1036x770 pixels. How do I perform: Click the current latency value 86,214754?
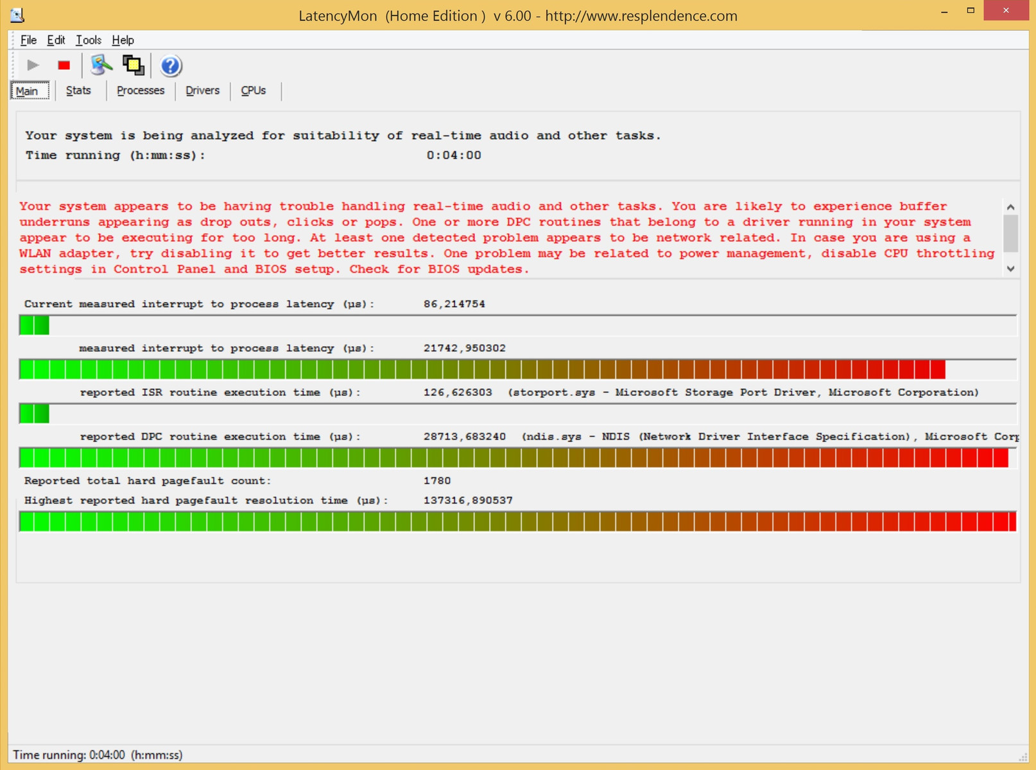pyautogui.click(x=454, y=304)
